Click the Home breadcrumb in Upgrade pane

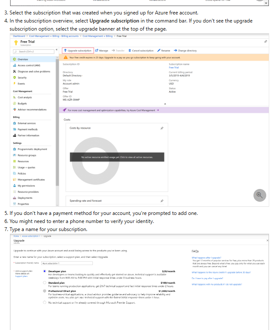[16, 236]
